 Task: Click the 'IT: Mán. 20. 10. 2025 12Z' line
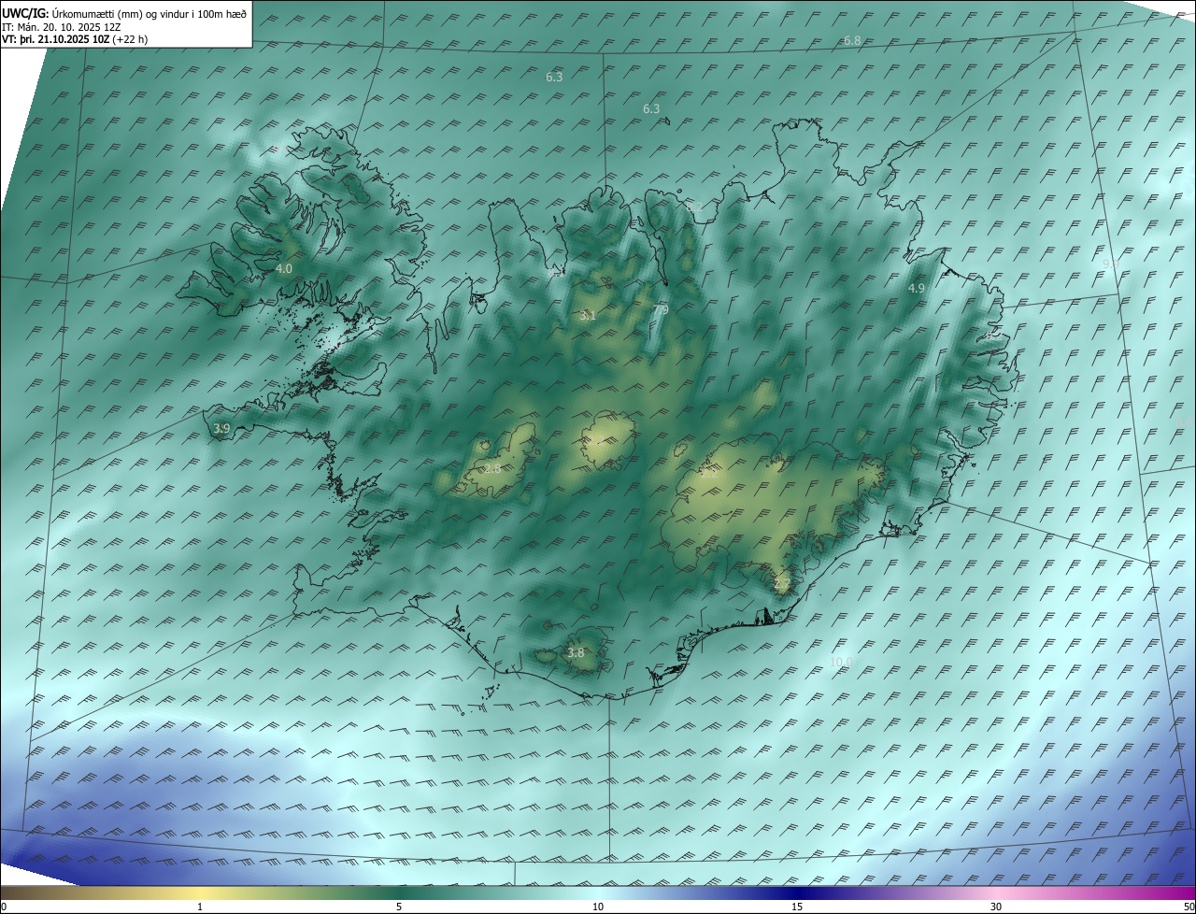click(62, 27)
